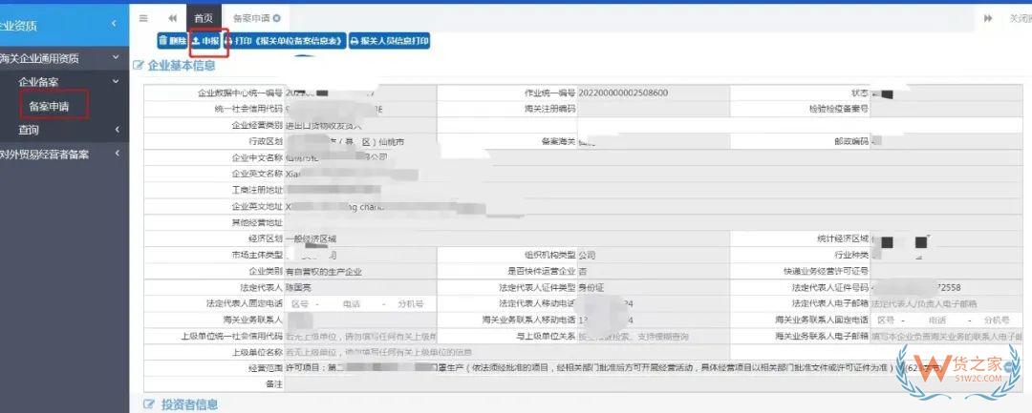This screenshot has width=1032, height=413.
Task: Open the 企业类别 field showing 有自营权的生产企业
Action: click(360, 271)
